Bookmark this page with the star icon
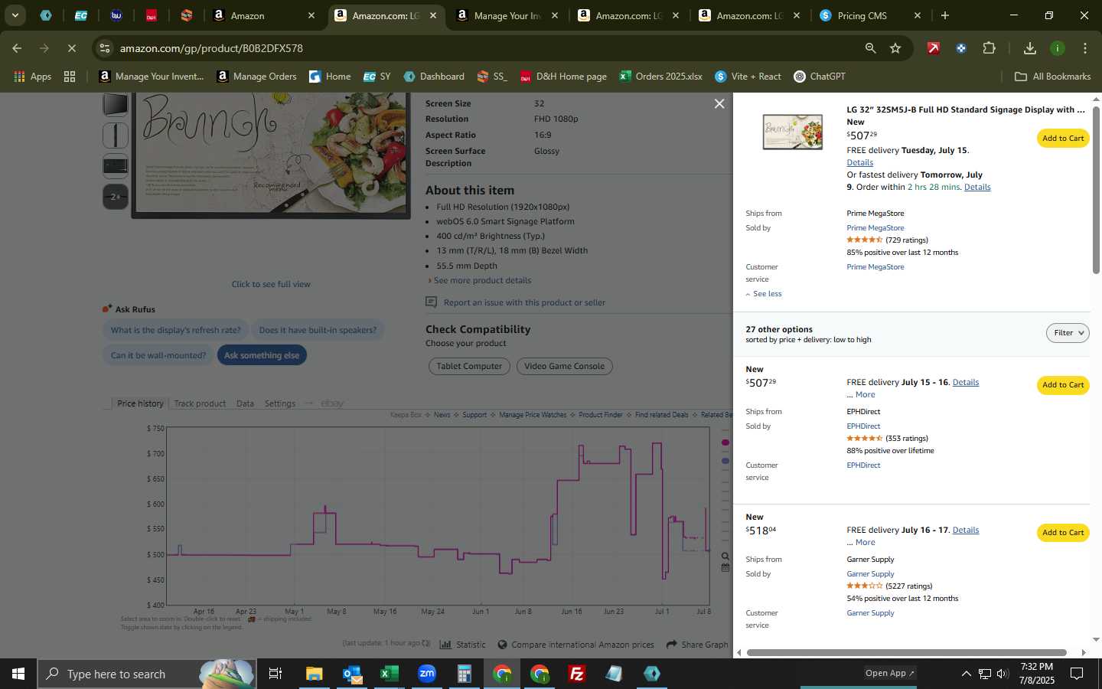Screen dimensions: 1102x689 point(895,48)
